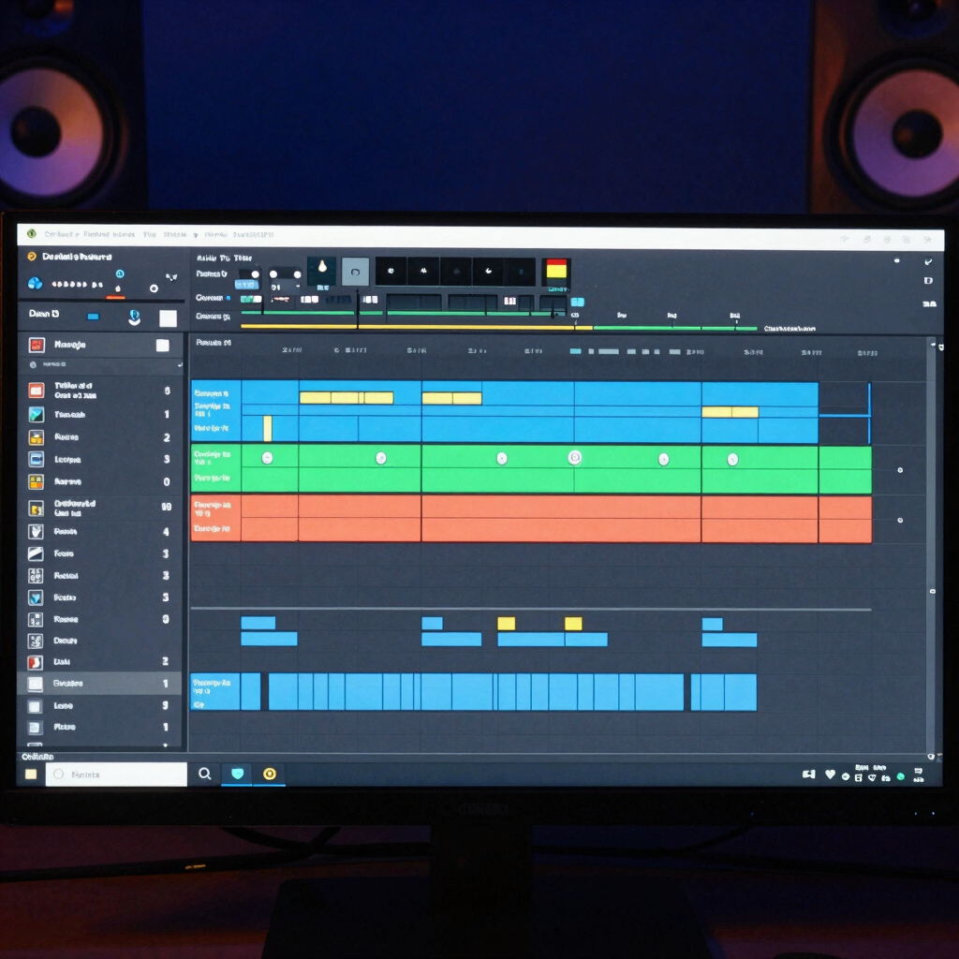Click the black tile showing a crescent icon
Image resolution: width=959 pixels, height=959 pixels.
tap(488, 271)
